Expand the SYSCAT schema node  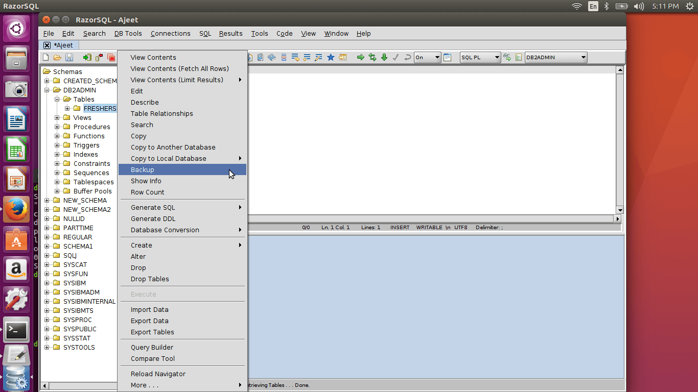click(x=47, y=265)
